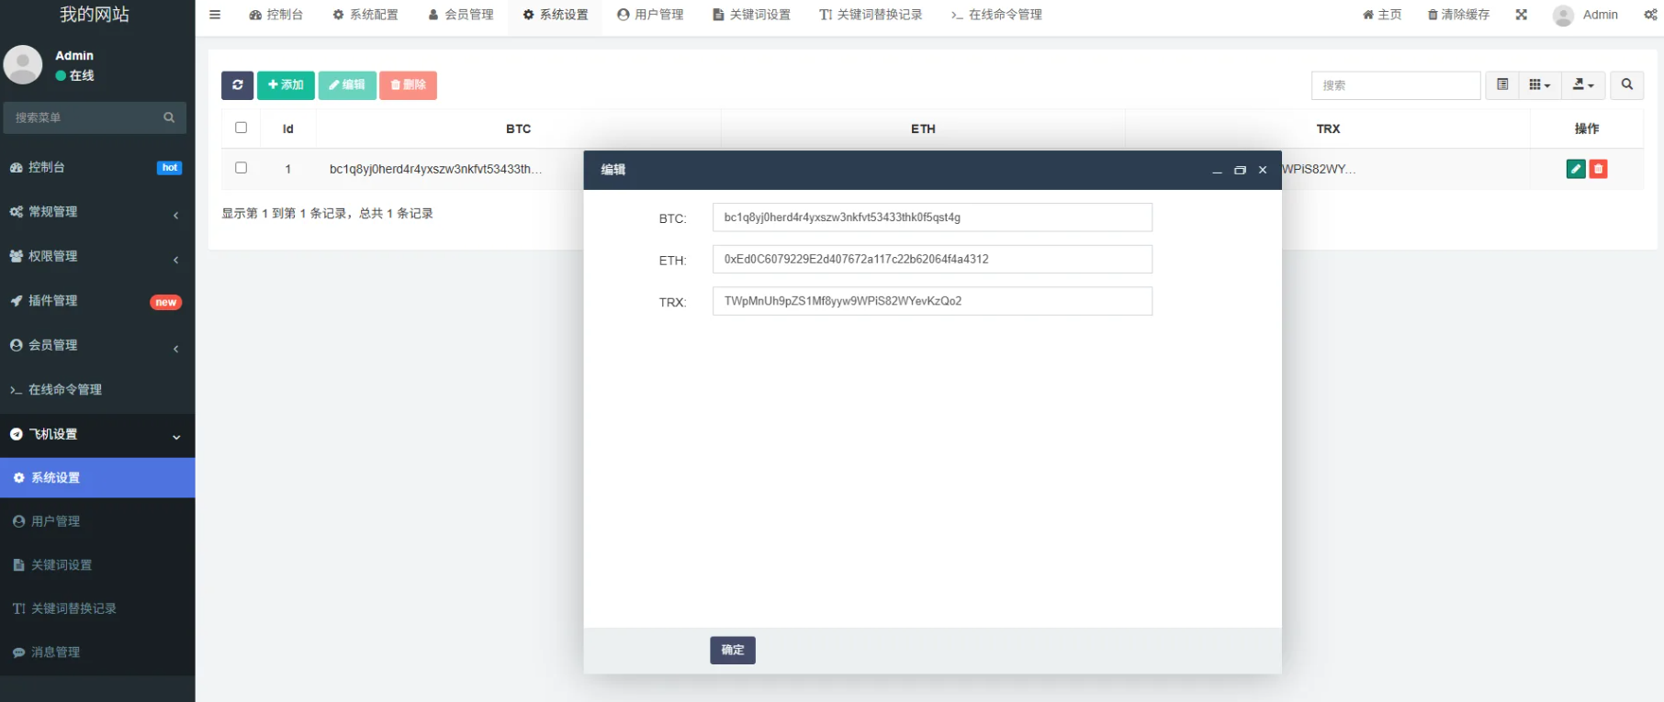The height and width of the screenshot is (702, 1664).
Task: Toggle the sidebar hamburger menu icon
Action: pyautogui.click(x=215, y=15)
